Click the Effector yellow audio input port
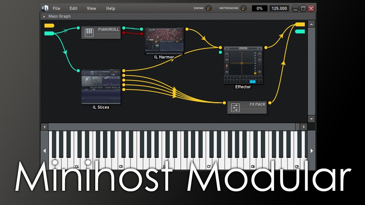Screen dimensions: 365x205 click(x=220, y=48)
